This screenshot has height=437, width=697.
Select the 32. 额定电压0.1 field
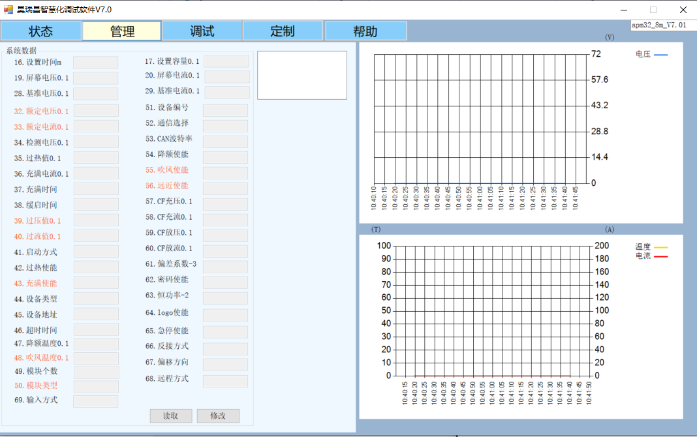coord(96,111)
